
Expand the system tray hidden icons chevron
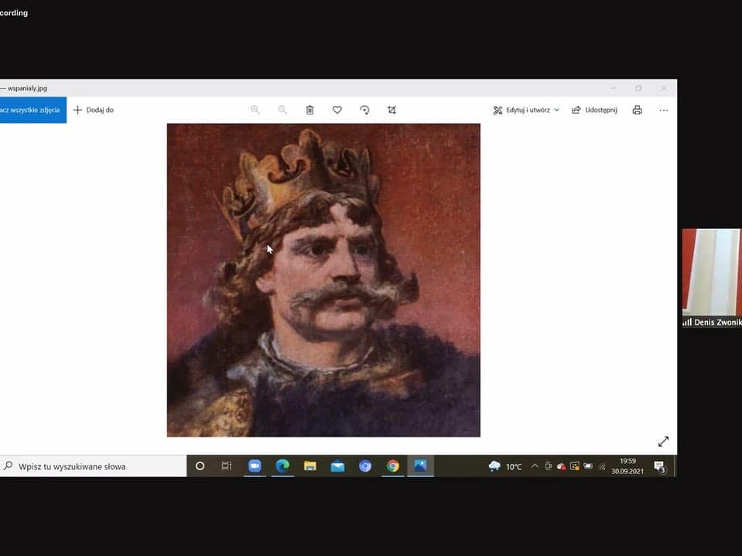pyautogui.click(x=535, y=466)
